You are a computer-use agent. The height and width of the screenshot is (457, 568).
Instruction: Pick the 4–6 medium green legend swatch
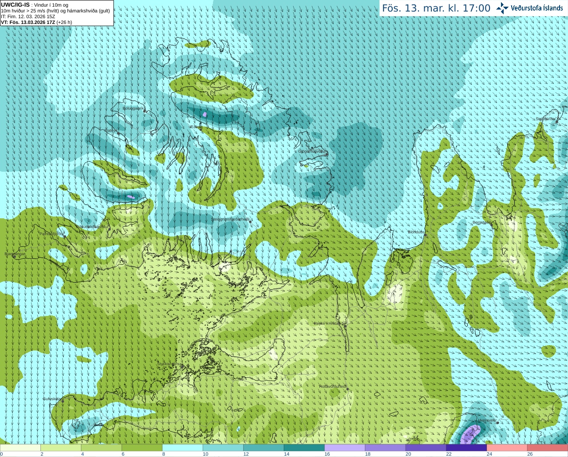102,448
